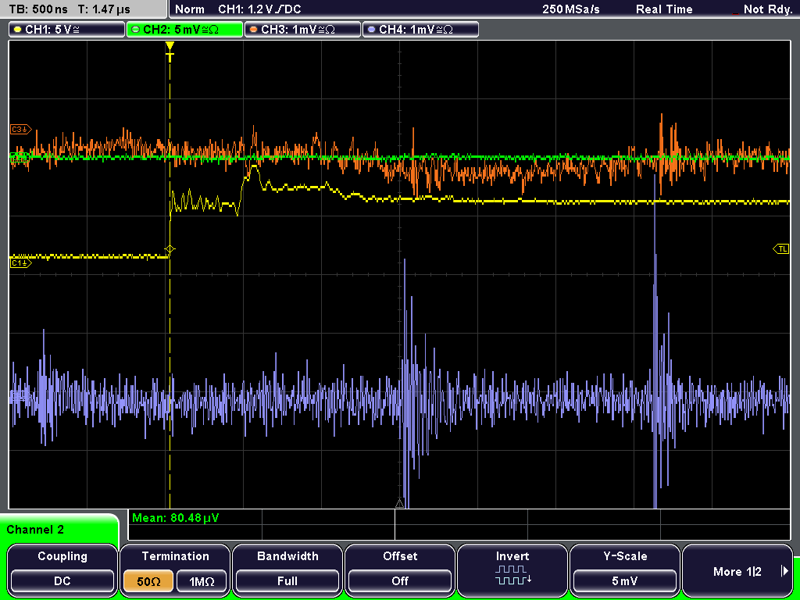Click the 250 MSa/s sample rate readout
The image size is (800, 600).
571,9
